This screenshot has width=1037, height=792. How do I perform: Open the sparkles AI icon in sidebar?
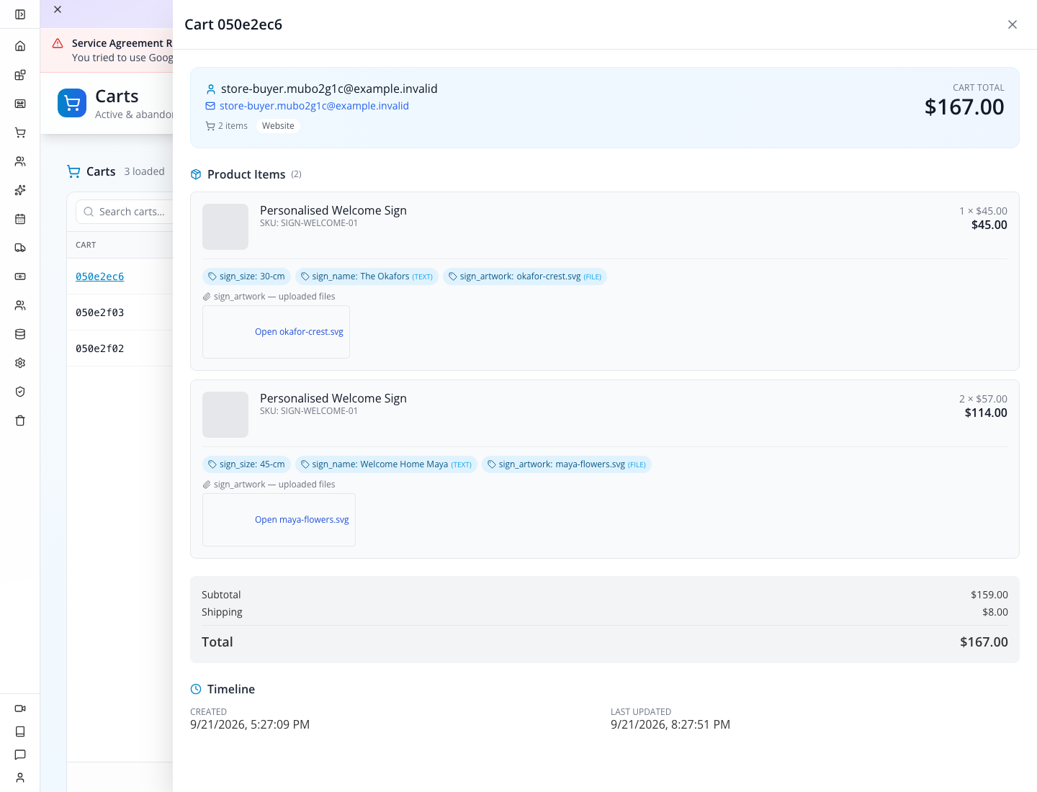[x=20, y=190]
